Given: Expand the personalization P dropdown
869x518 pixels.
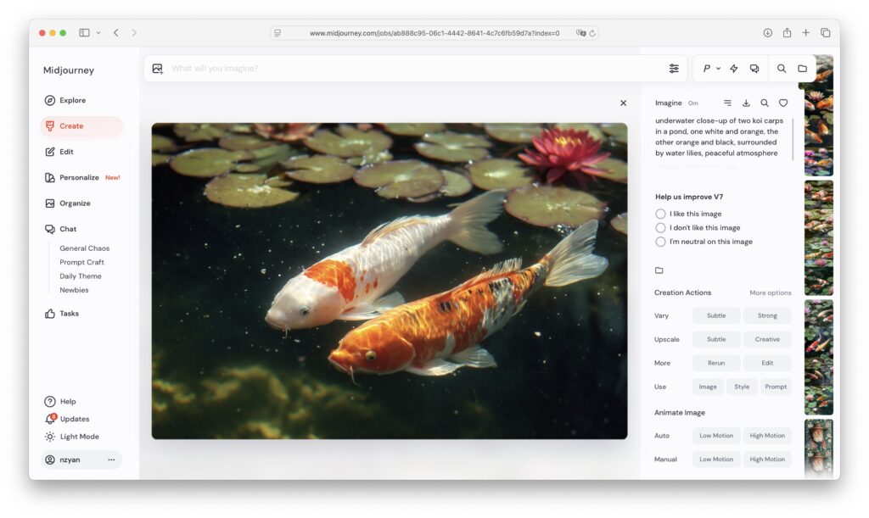Looking at the screenshot, I should coord(712,69).
